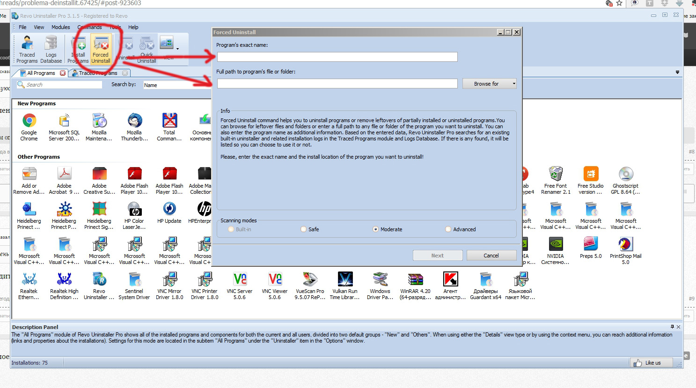Open the View menu
The image size is (696, 388).
coord(39,27)
